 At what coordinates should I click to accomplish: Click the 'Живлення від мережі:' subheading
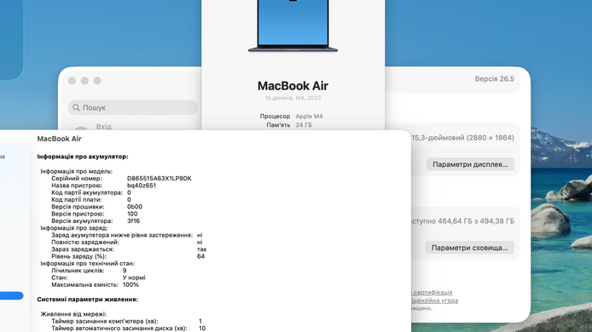(x=73, y=314)
